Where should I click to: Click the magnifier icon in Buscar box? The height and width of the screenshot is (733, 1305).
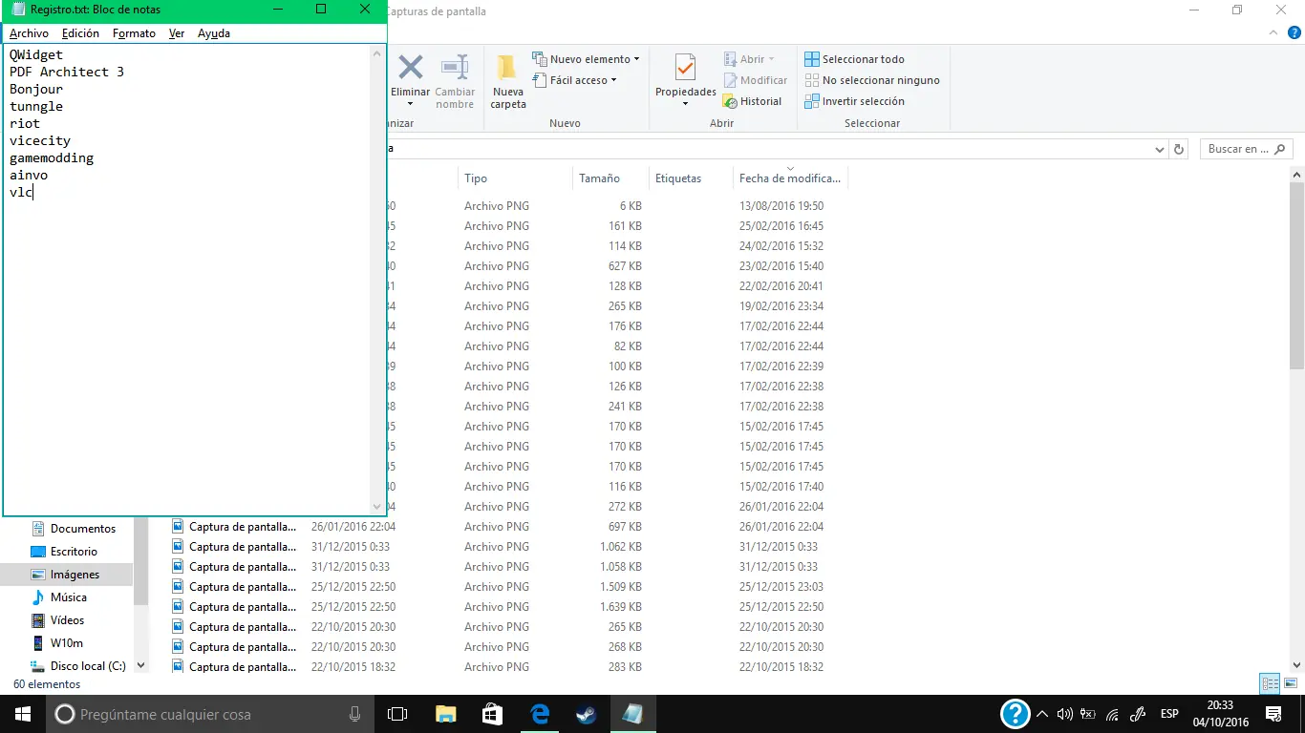click(1281, 149)
